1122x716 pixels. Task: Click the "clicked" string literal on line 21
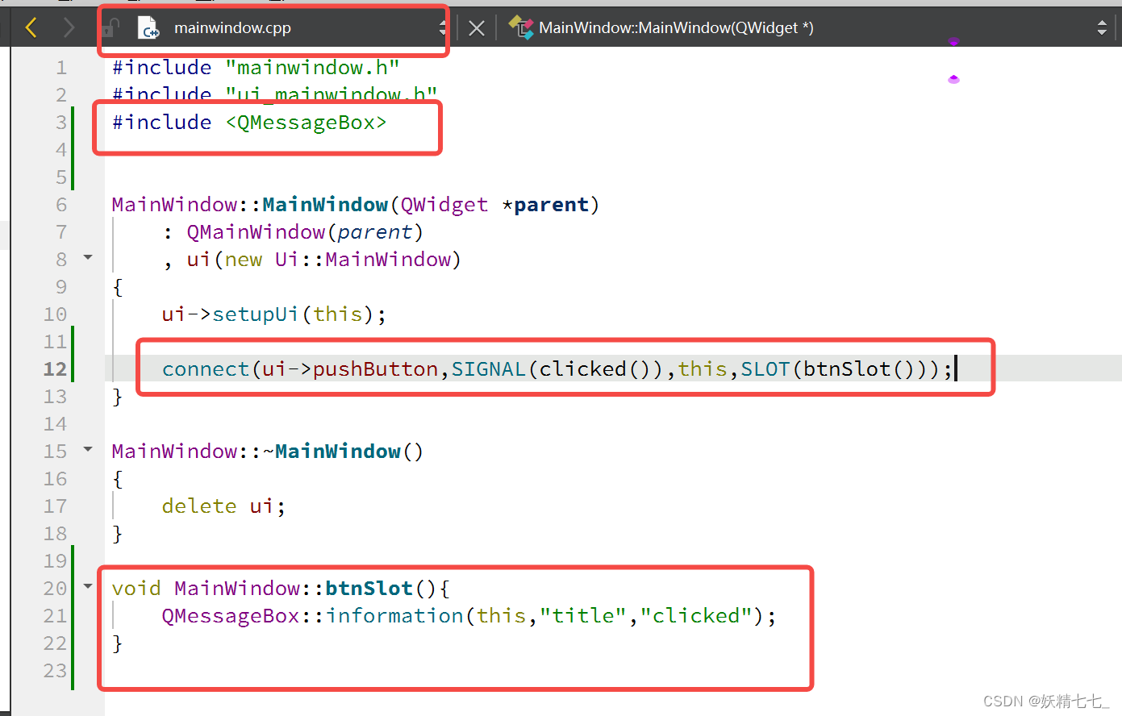pyautogui.click(x=695, y=616)
